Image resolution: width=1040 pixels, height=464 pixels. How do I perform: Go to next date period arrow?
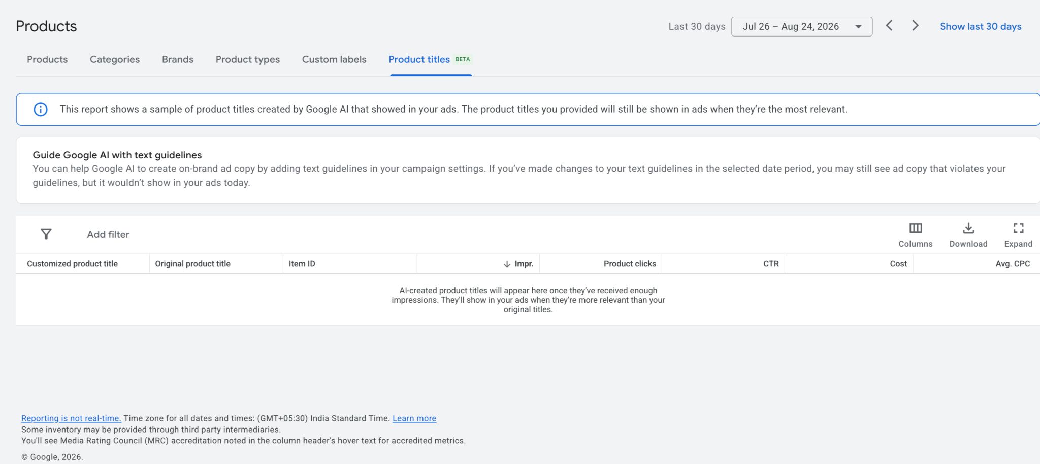(x=915, y=26)
